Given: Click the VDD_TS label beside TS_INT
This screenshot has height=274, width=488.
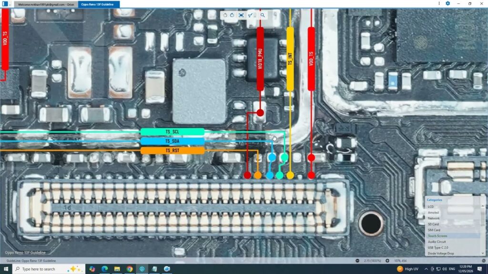Looking at the screenshot, I should [x=311, y=59].
